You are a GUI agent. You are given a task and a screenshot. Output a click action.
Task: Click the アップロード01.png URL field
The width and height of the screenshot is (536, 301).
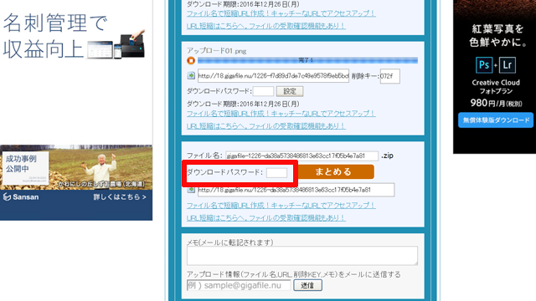273,76
